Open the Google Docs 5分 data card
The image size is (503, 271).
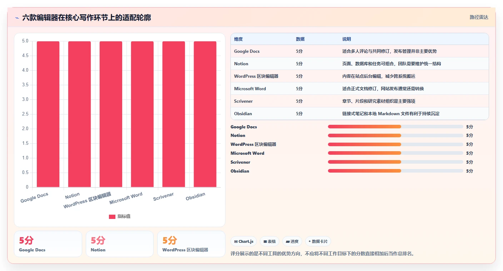click(x=48, y=244)
